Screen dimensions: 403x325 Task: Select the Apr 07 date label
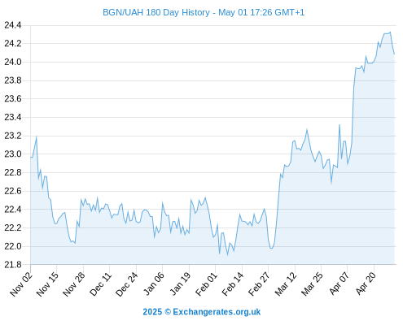pyautogui.click(x=339, y=284)
